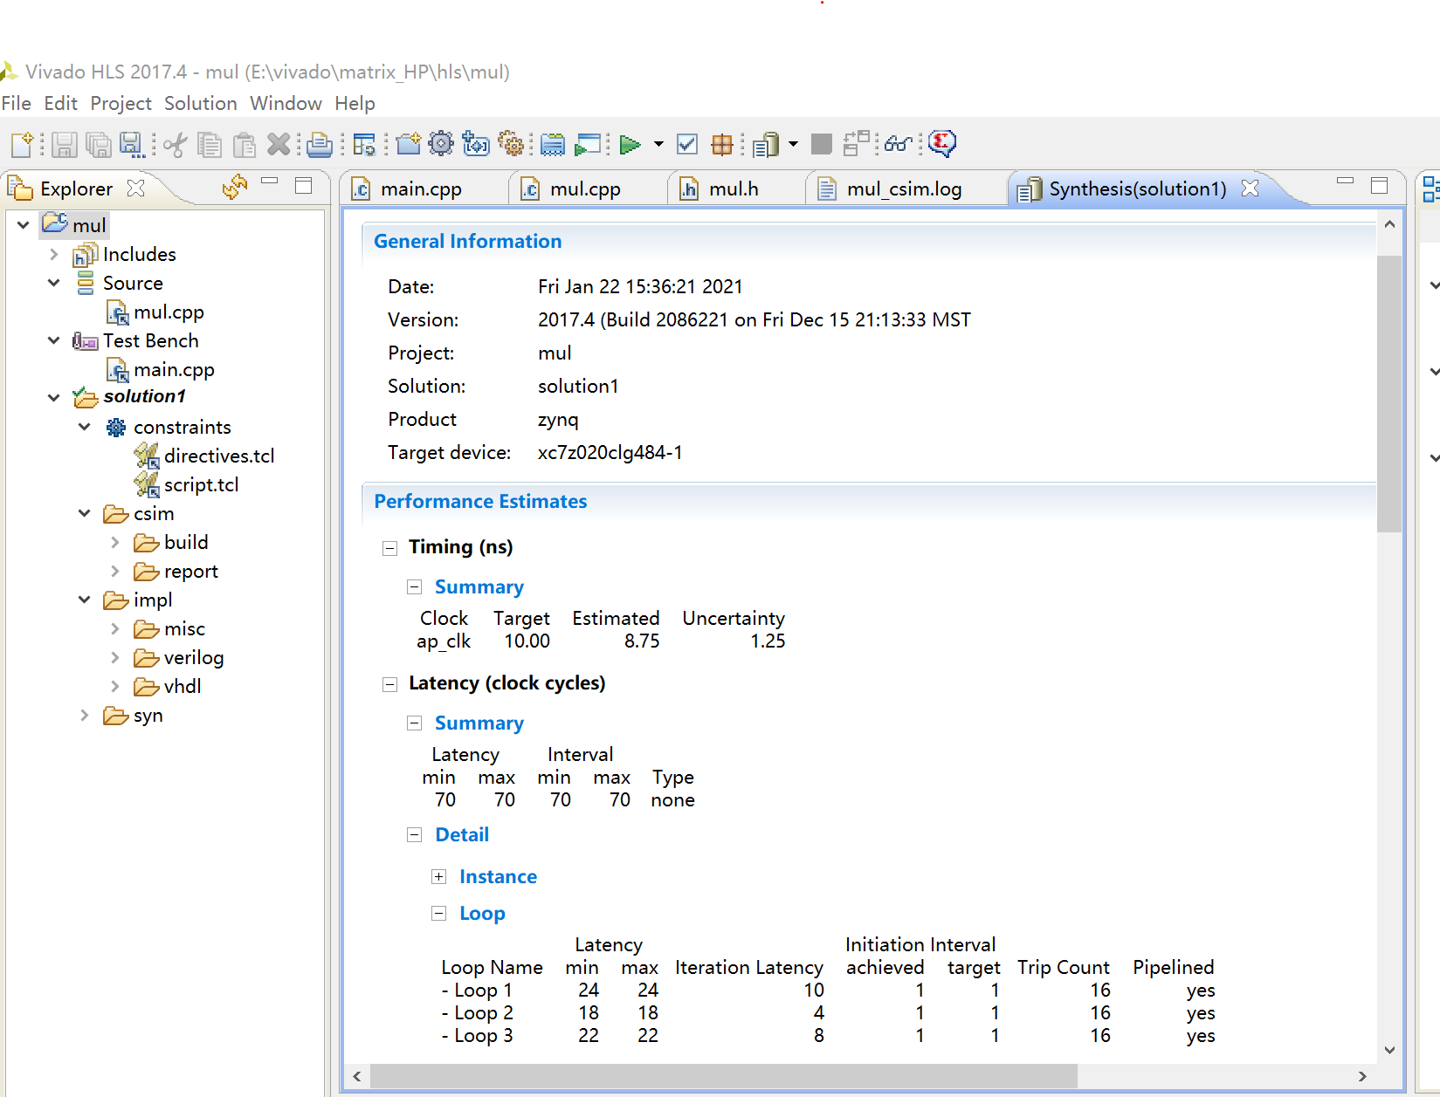Viewport: 1440px width, 1097px height.
Task: Click the Export RTL package icon
Action: (x=722, y=144)
